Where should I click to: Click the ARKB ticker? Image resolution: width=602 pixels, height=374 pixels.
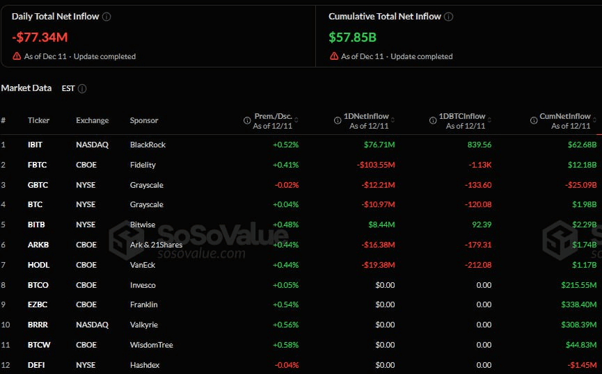(x=37, y=245)
